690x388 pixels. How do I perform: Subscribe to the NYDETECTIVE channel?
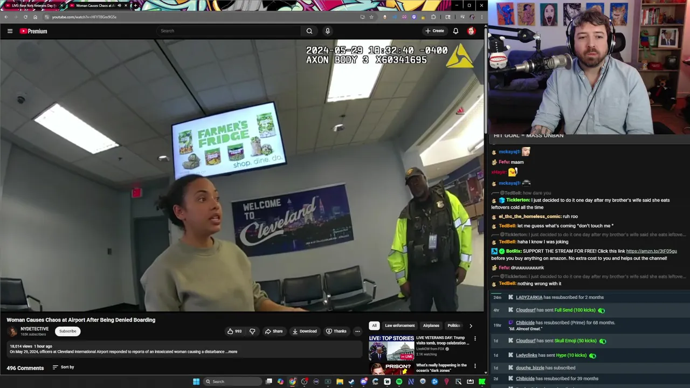[68, 331]
